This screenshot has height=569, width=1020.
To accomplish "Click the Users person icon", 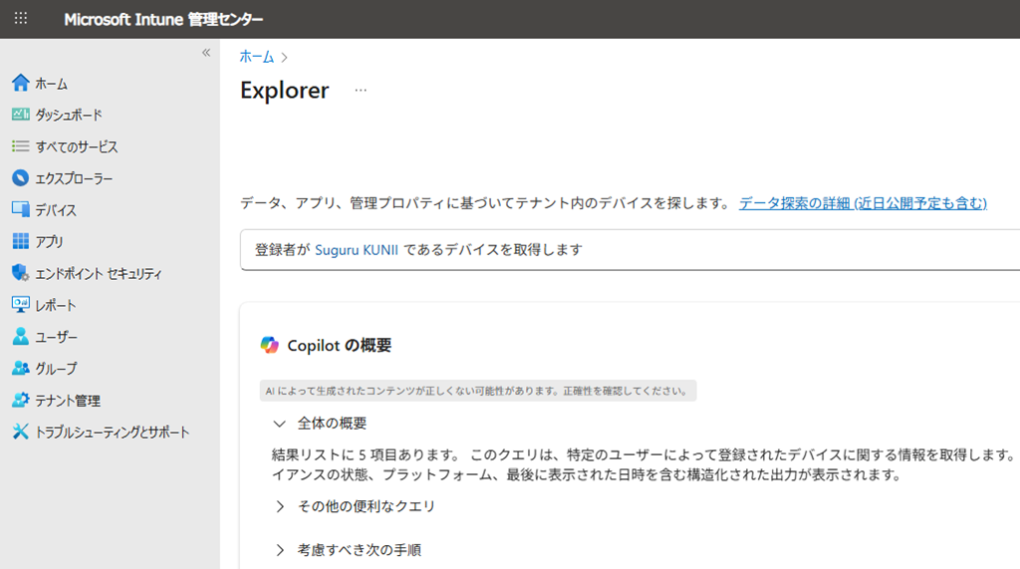I will [21, 336].
